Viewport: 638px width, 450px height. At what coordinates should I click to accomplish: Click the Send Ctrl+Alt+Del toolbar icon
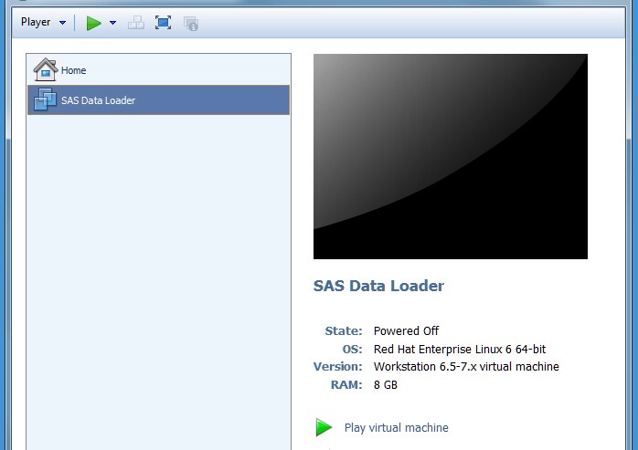point(136,23)
